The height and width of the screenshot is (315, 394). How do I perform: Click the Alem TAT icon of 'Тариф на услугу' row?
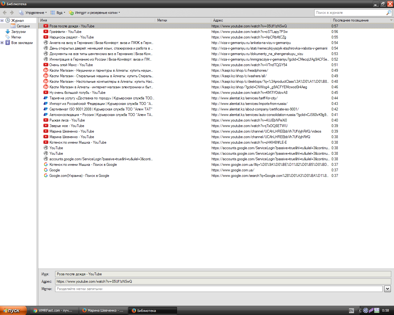[x=46, y=98]
